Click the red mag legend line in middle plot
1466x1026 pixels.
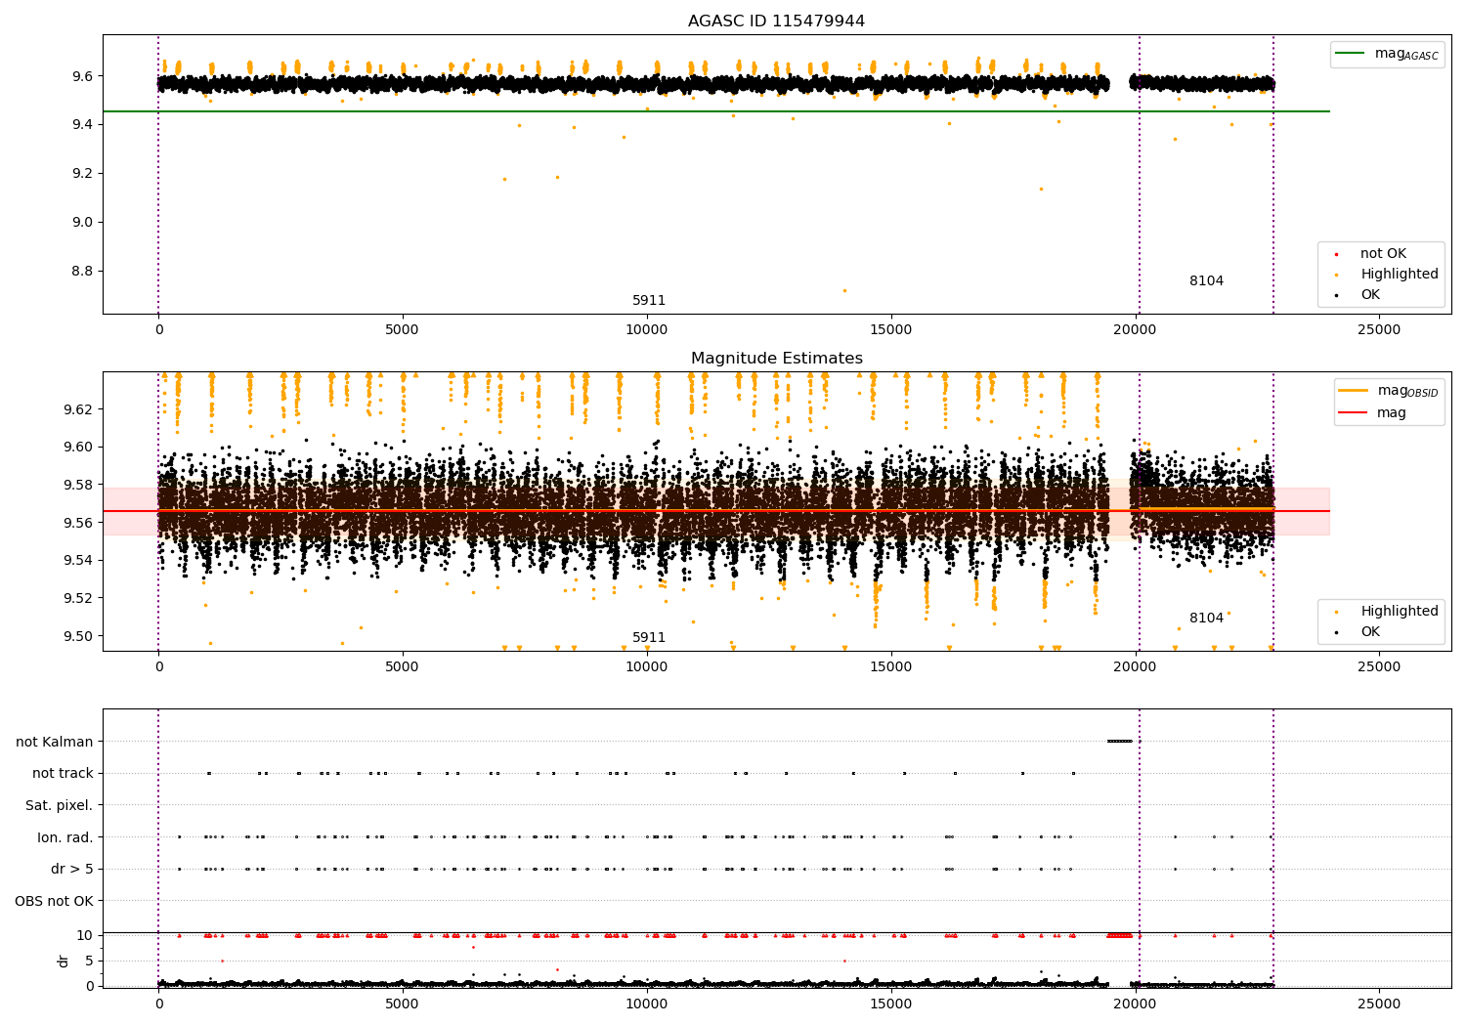click(1354, 413)
